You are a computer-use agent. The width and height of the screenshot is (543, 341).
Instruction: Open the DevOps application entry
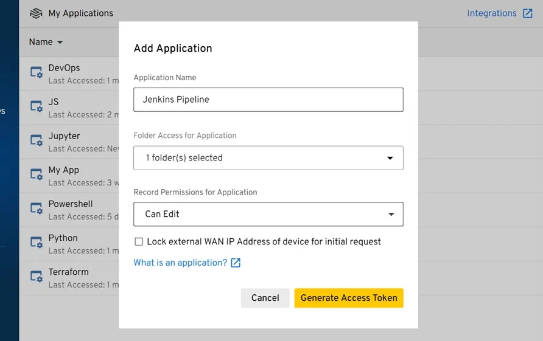64,68
